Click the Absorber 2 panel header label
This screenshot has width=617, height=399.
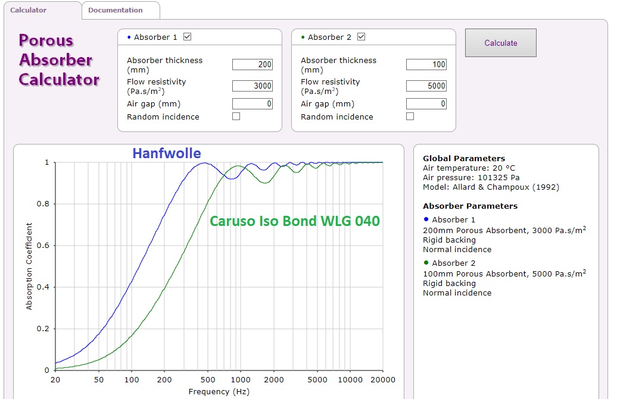click(329, 37)
